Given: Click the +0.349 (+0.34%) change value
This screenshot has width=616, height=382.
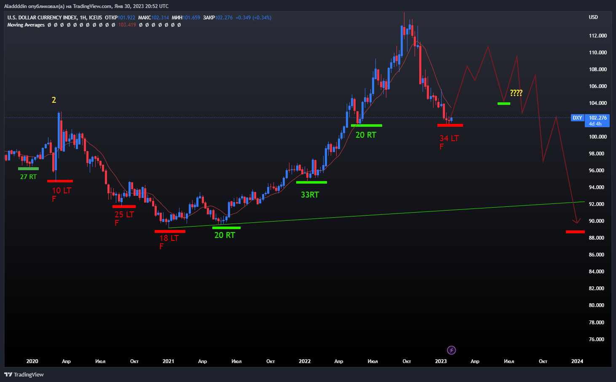Looking at the screenshot, I should pos(253,18).
